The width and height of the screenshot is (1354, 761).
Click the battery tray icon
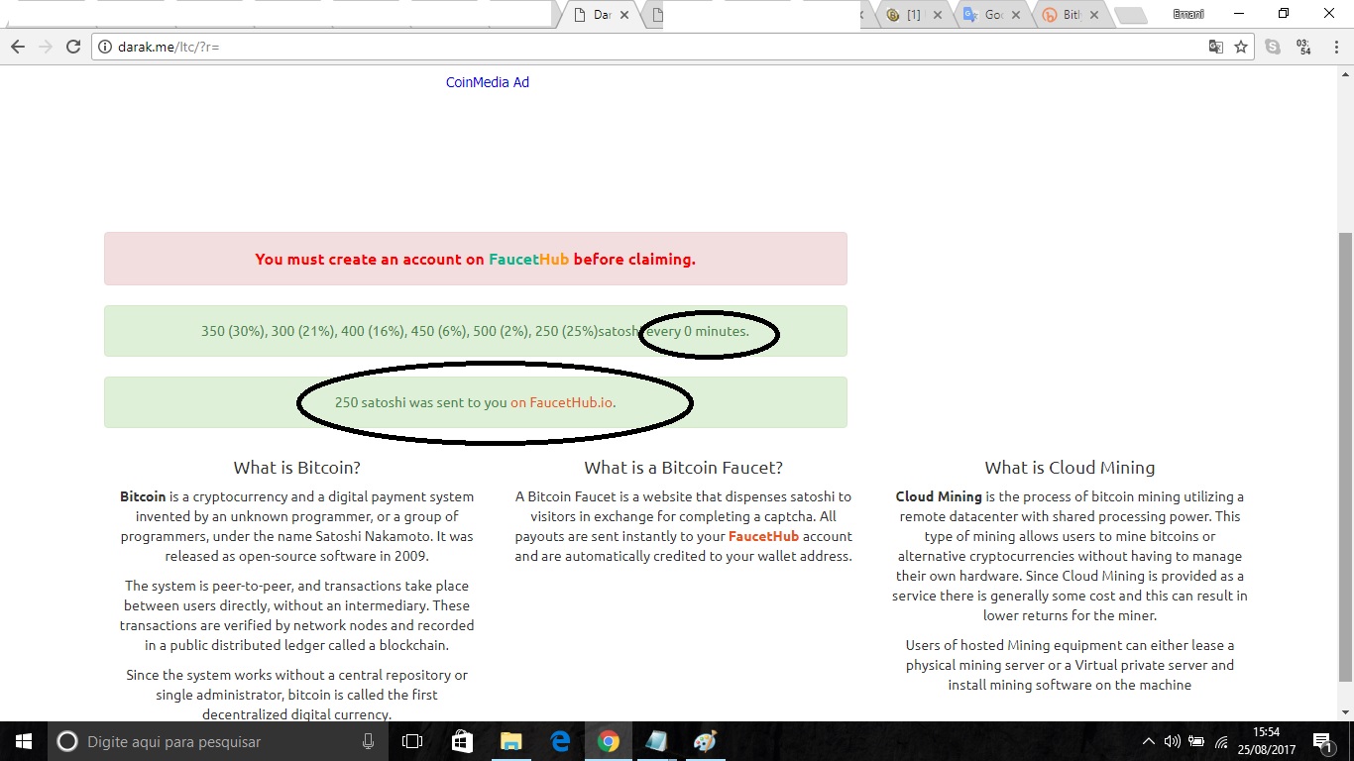tap(1197, 741)
